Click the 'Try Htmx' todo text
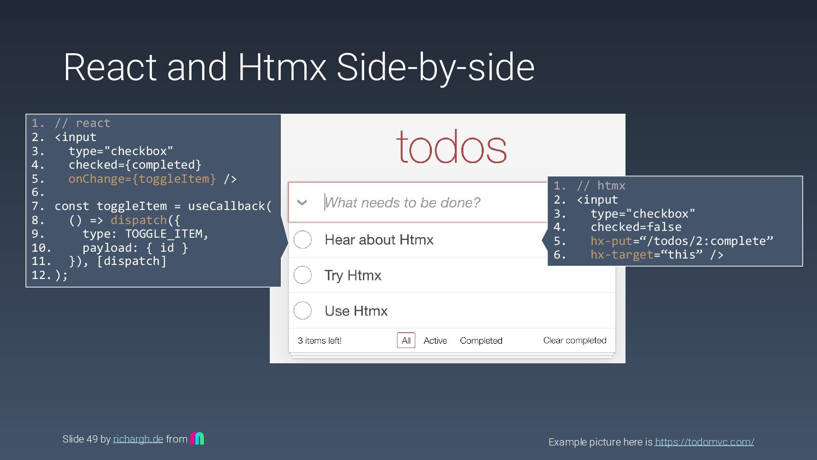 click(x=353, y=275)
